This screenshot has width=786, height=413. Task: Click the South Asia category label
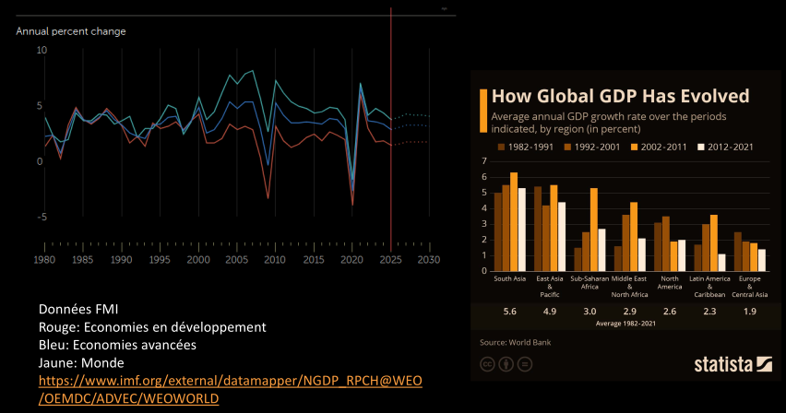(510, 279)
